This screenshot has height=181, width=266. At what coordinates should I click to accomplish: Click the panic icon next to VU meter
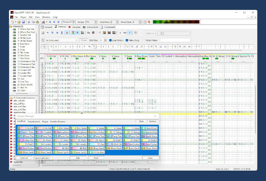149,22
